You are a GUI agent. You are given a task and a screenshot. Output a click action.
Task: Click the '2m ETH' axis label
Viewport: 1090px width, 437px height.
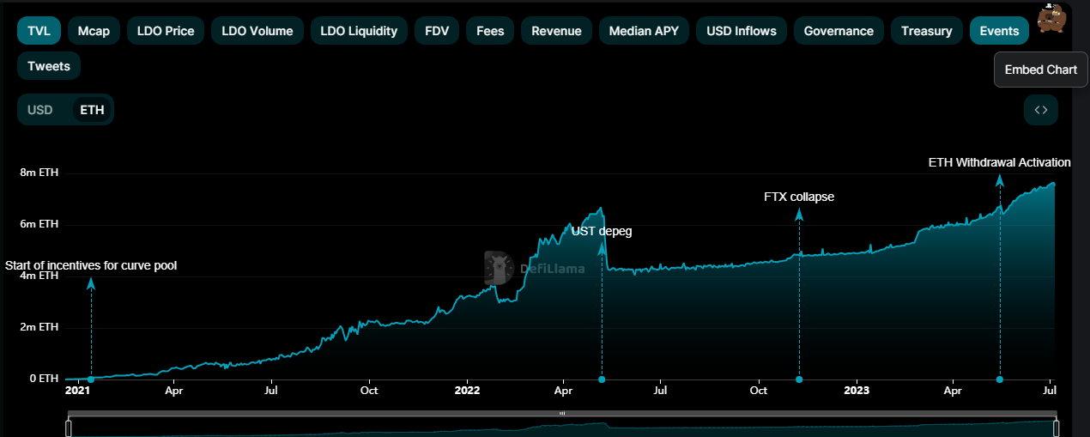coord(39,327)
